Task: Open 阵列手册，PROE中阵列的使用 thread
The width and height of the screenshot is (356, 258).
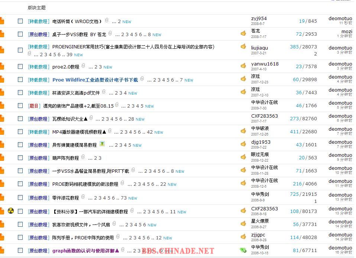Action: tap(83, 238)
